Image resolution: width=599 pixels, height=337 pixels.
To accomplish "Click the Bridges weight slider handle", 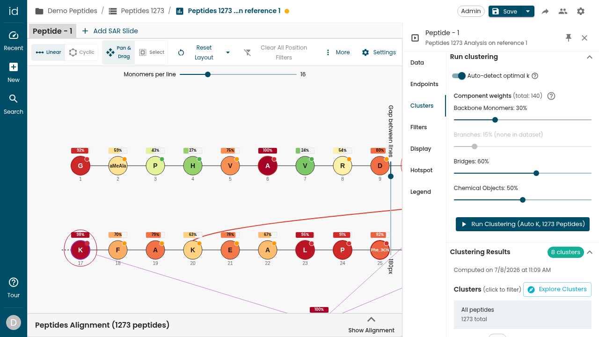I will point(536,173).
